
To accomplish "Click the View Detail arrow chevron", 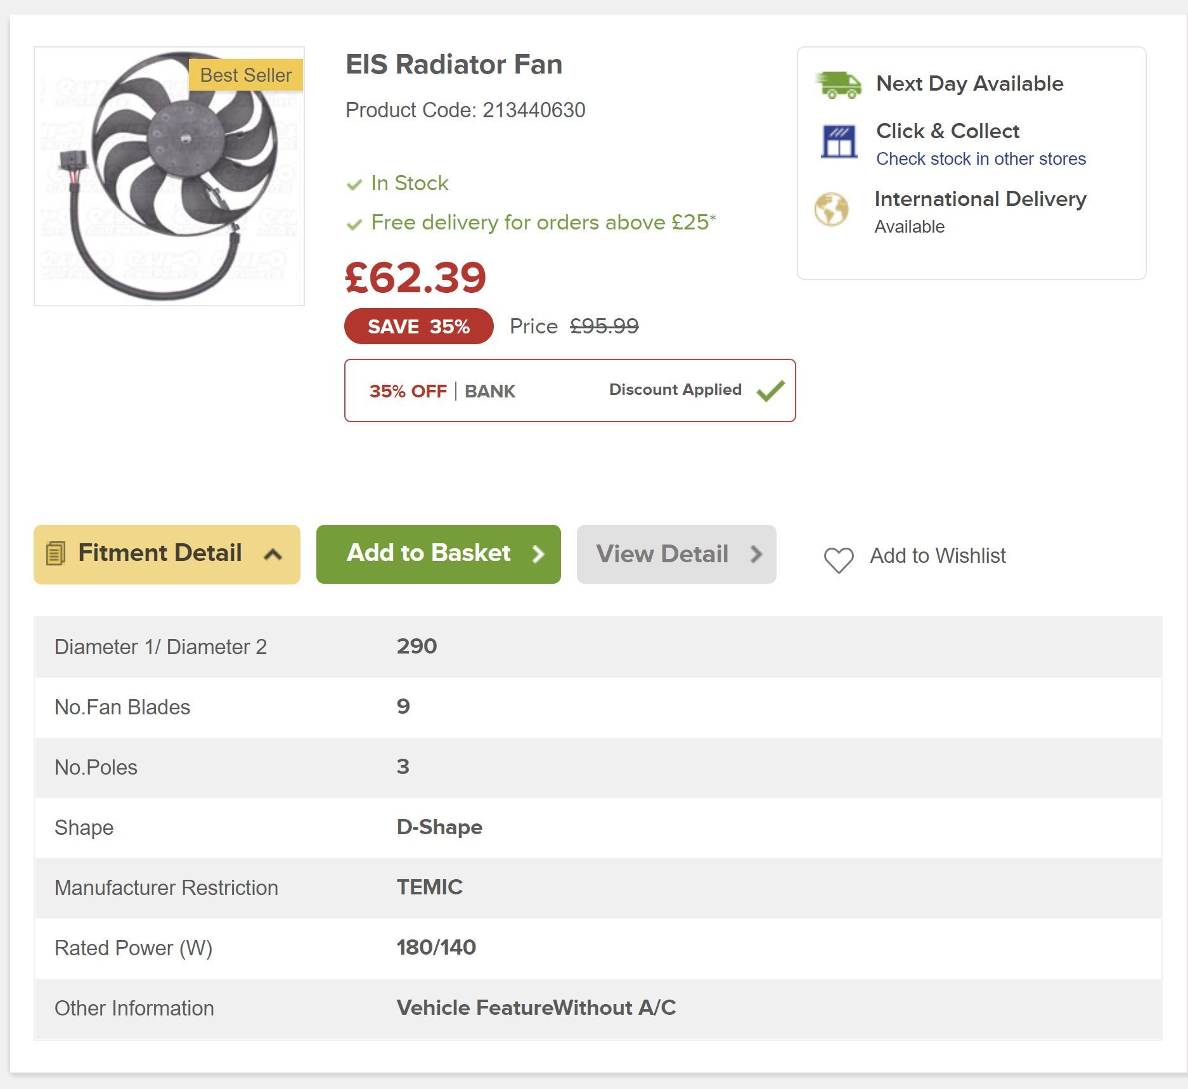I will 756,555.
